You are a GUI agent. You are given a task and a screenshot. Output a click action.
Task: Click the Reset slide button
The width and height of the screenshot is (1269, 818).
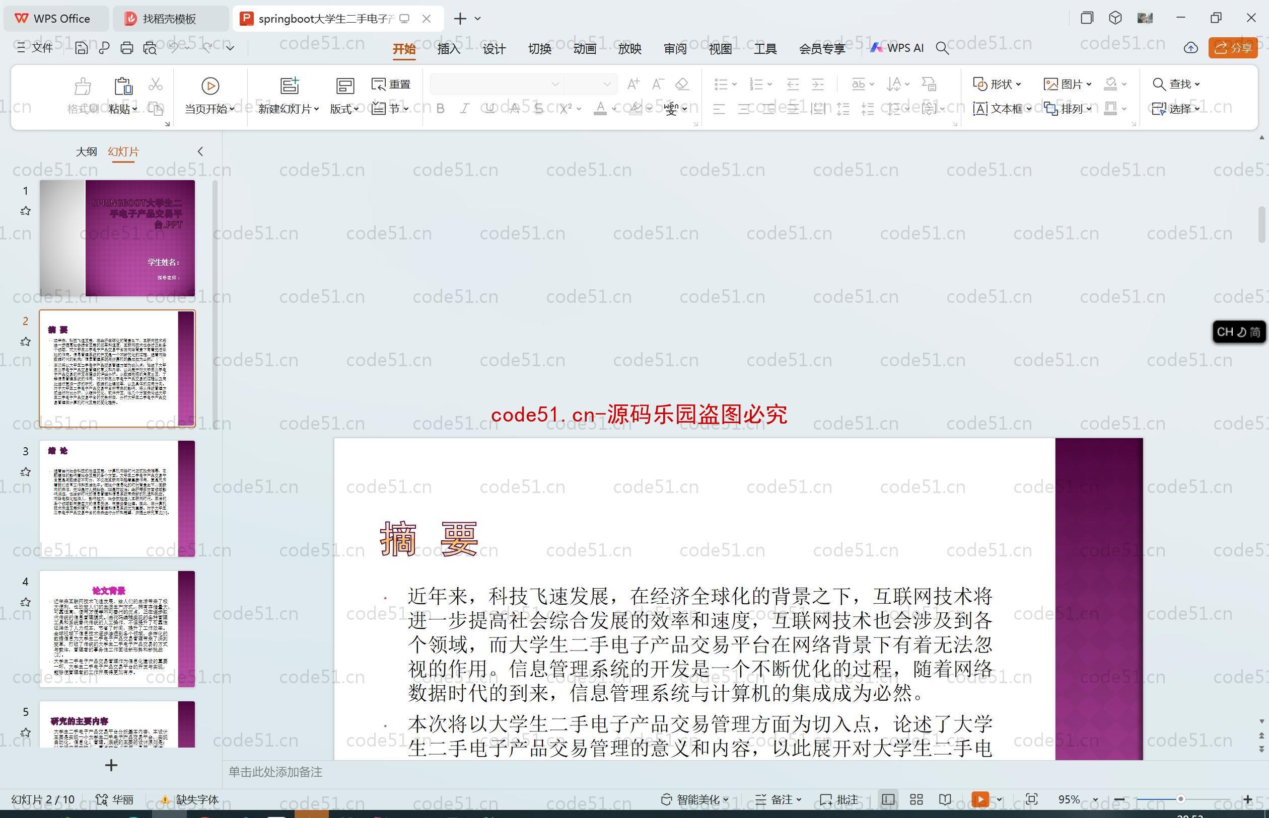coord(391,84)
